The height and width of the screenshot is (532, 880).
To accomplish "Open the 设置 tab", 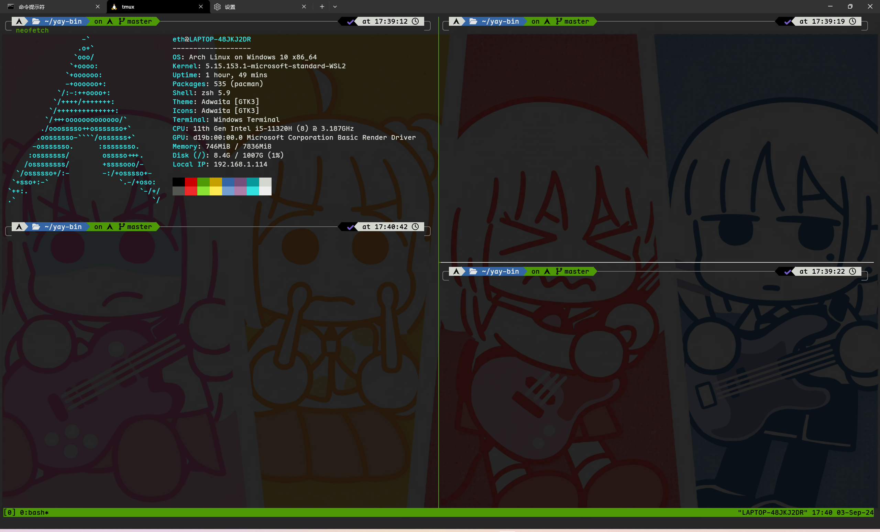I will 261,7.
